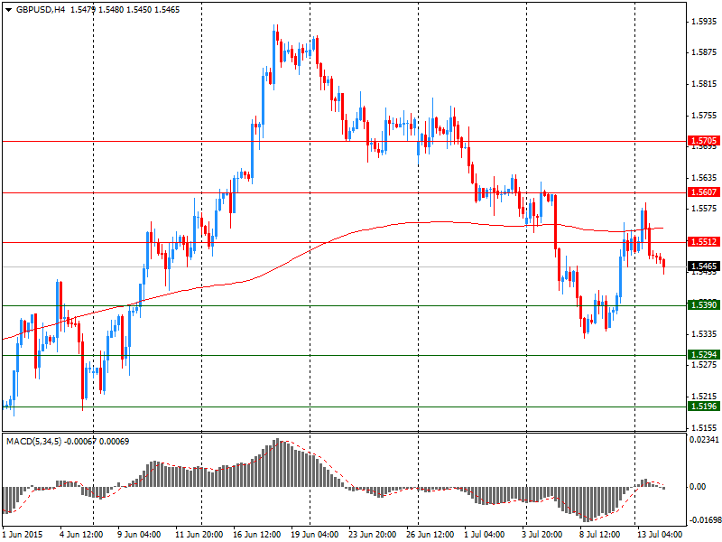Click the 4 Jun 12:00 time label
The image size is (722, 542).
81,535
